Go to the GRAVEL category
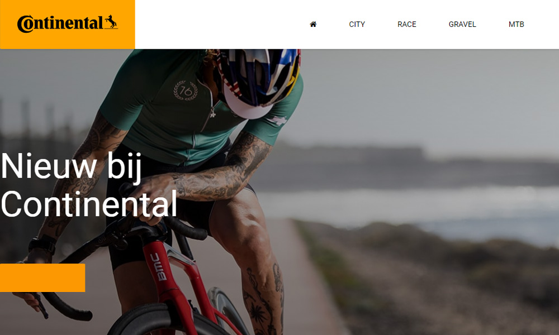 pyautogui.click(x=462, y=24)
